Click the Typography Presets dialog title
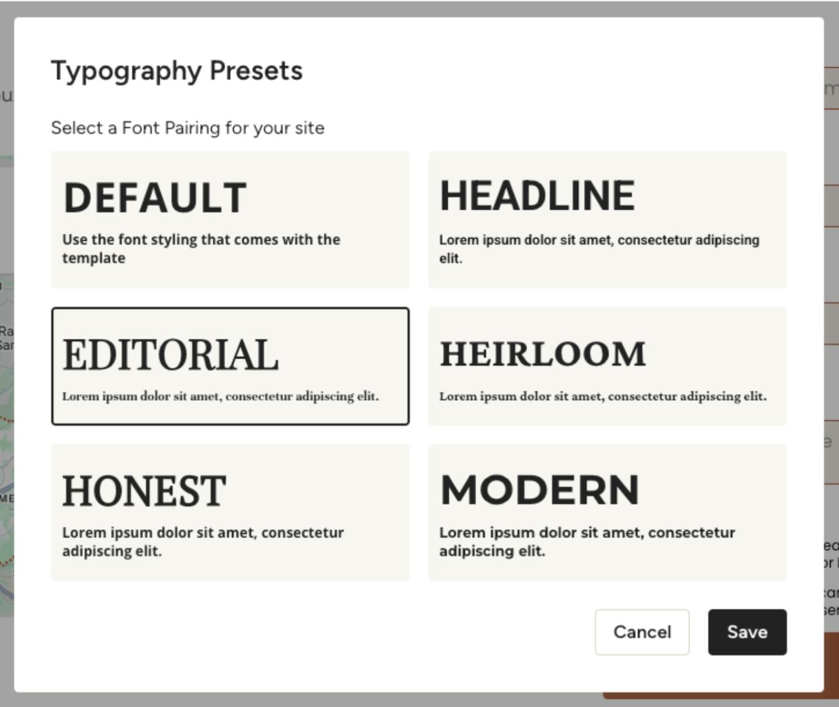Viewport: 839px width, 707px height. click(x=177, y=71)
